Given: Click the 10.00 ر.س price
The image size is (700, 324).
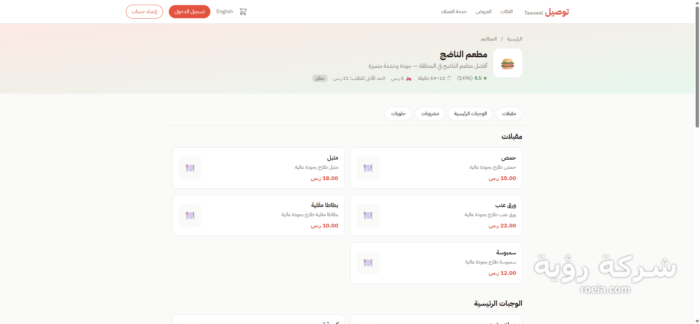Looking at the screenshot, I should tap(324, 226).
